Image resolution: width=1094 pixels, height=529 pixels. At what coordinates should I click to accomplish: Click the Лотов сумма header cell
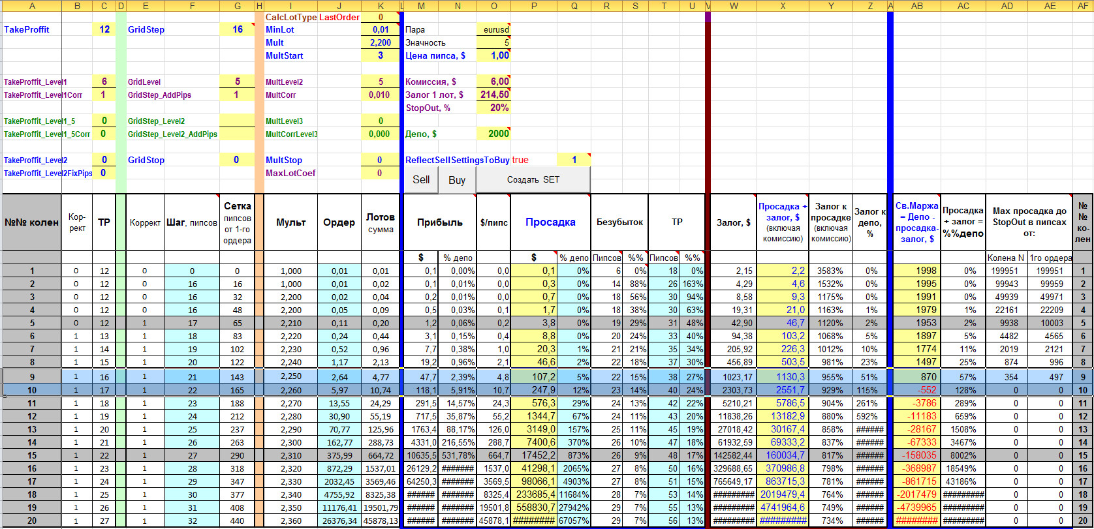click(381, 222)
